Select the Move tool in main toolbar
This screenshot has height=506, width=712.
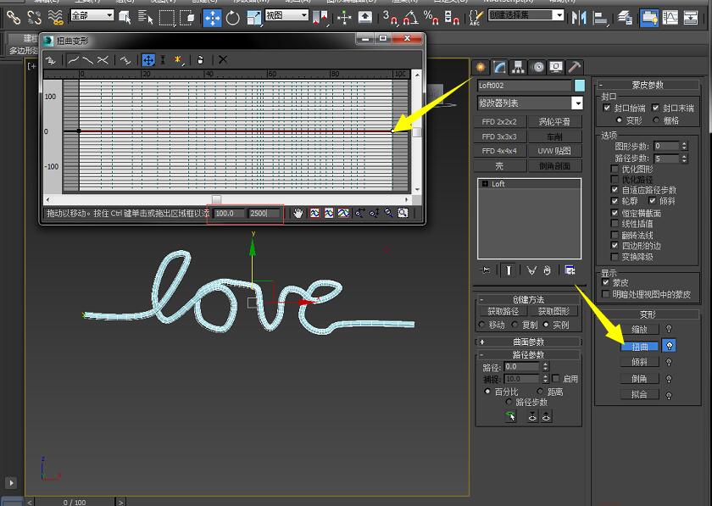pos(212,17)
